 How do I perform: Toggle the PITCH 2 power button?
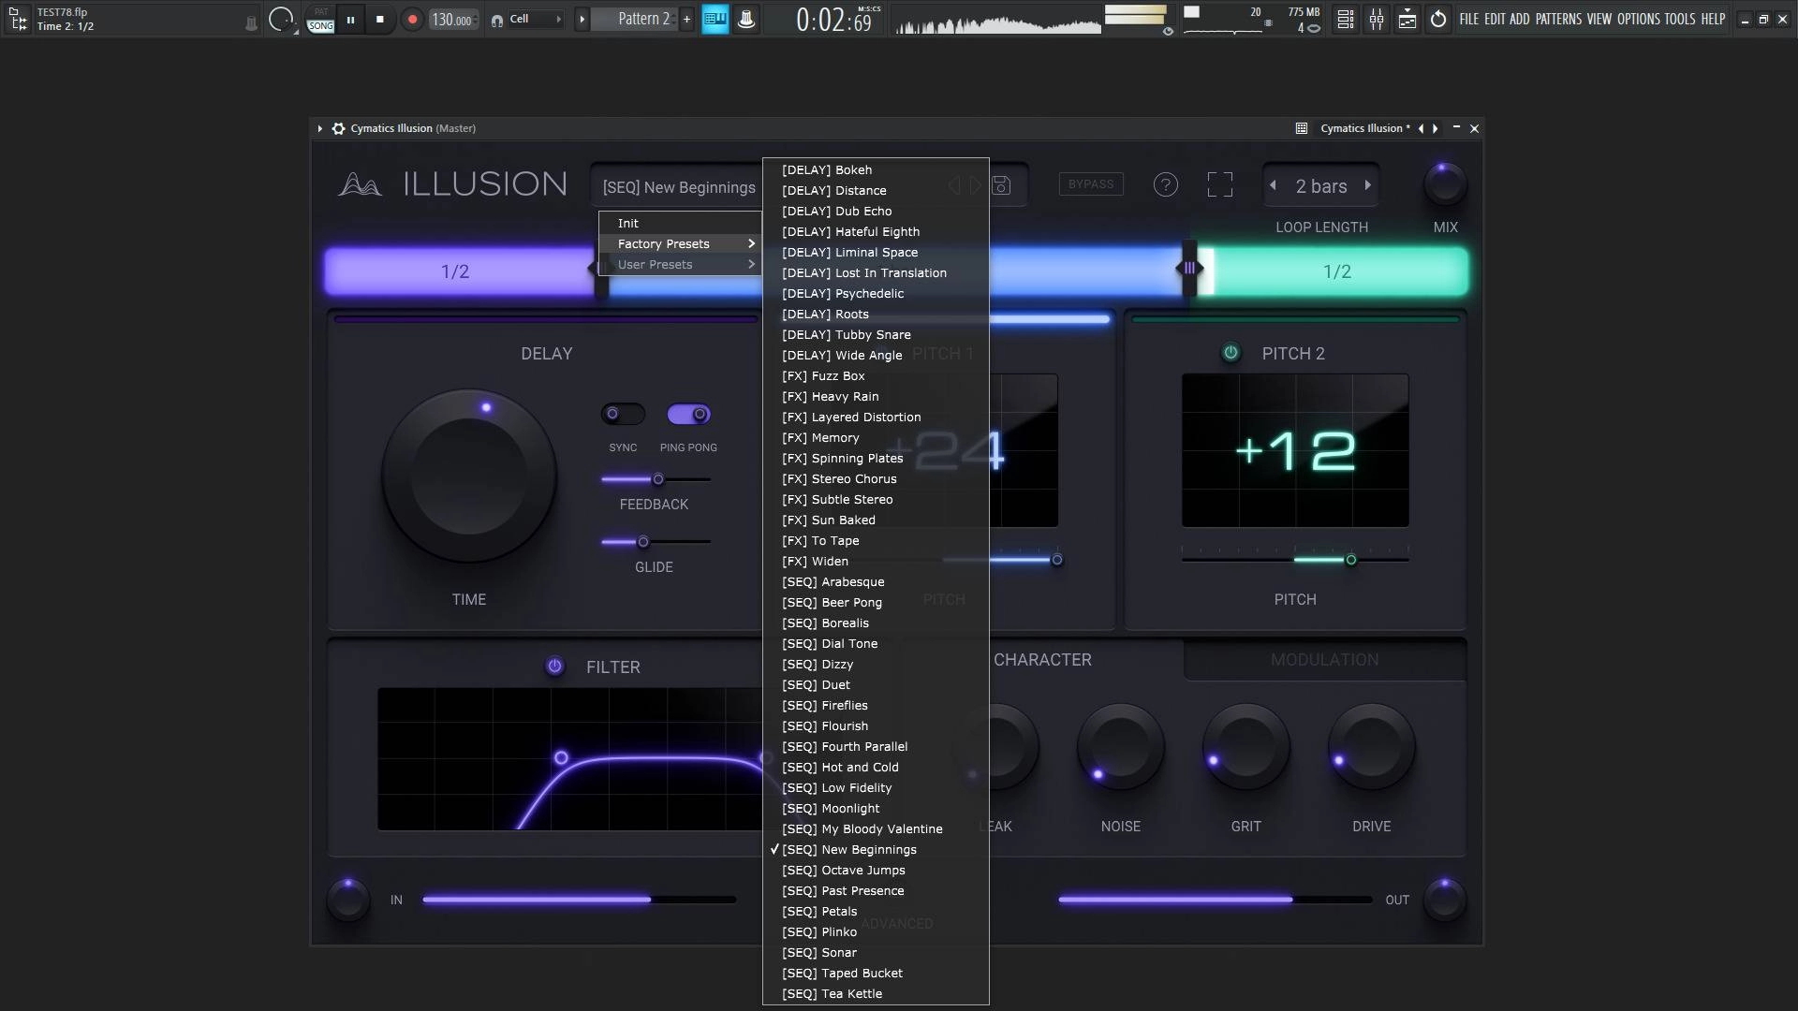tap(1231, 353)
